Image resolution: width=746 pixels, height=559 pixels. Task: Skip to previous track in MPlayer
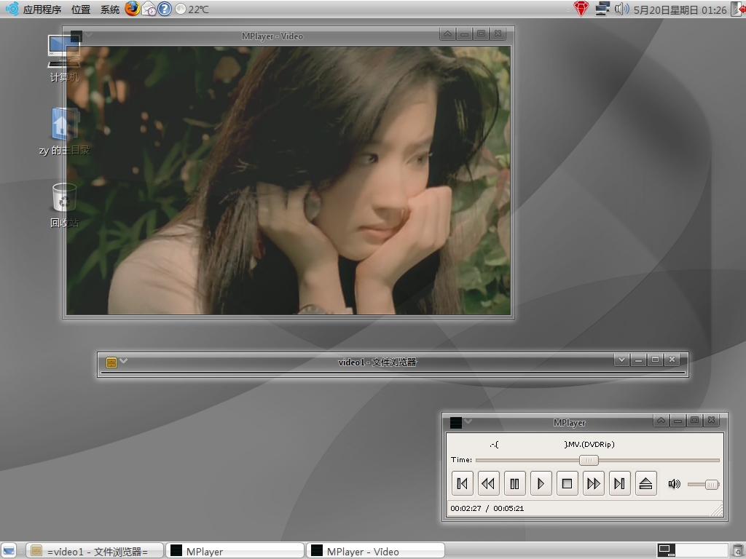[462, 483]
